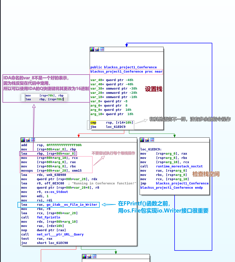Click the group nodes icon on the bottom partial node
235x262 pixels.
click(95, 256)
